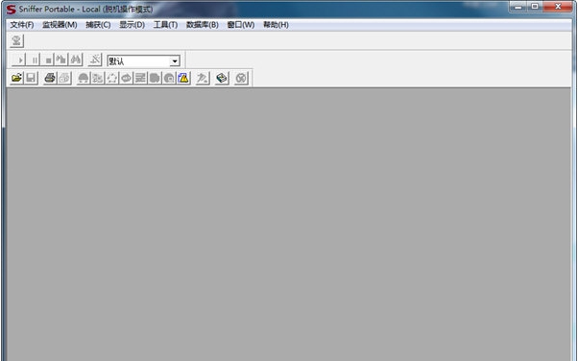Open the 窗口(W) menu
The image size is (578, 361).
pyautogui.click(x=241, y=25)
